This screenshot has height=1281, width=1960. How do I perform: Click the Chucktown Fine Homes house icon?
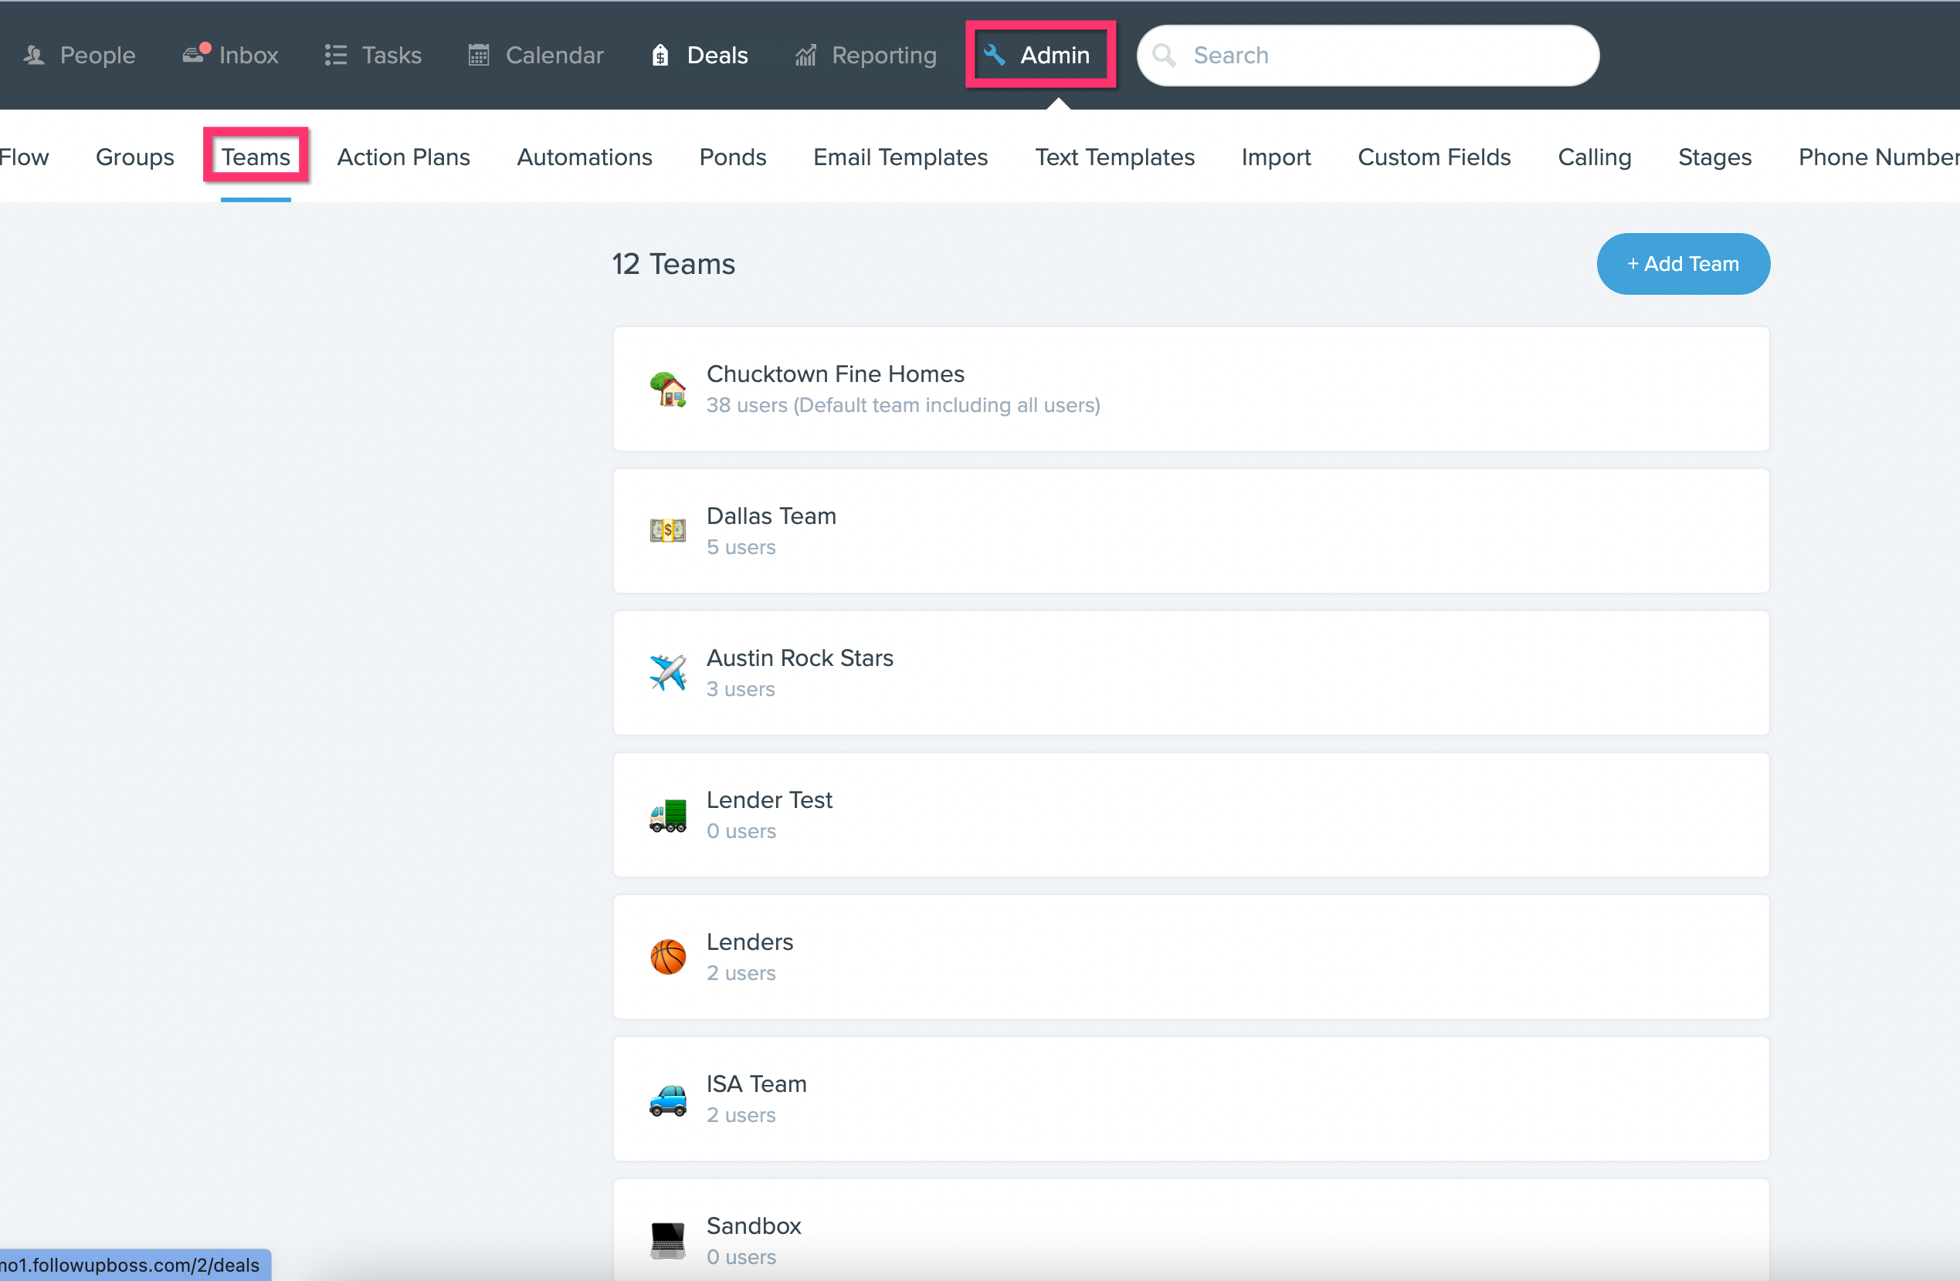668,389
